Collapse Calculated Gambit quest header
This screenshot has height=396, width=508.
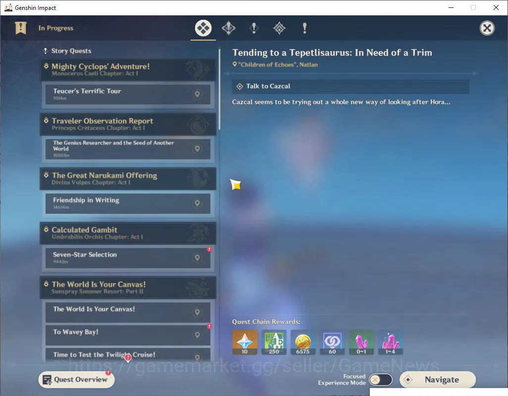click(128, 233)
